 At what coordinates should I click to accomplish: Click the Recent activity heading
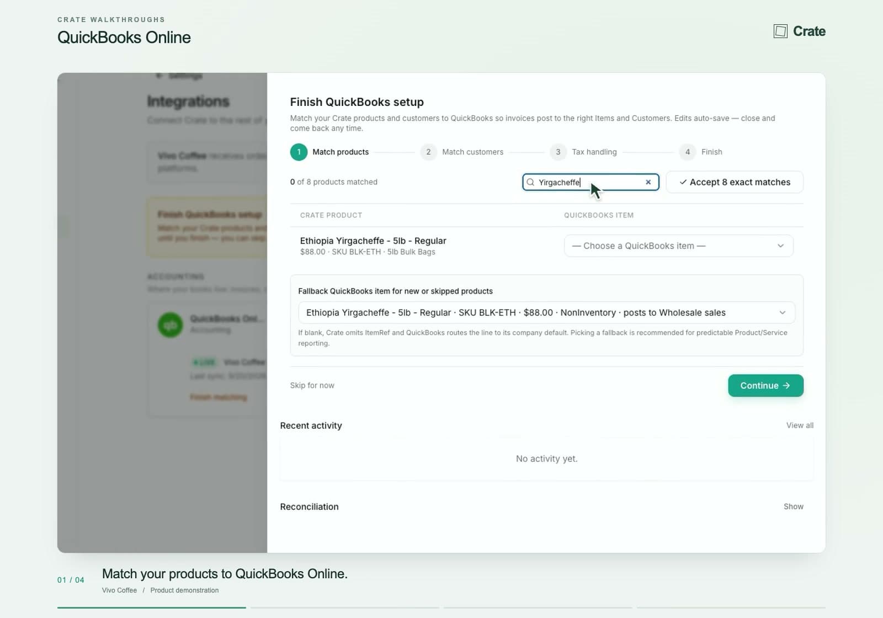[311, 425]
